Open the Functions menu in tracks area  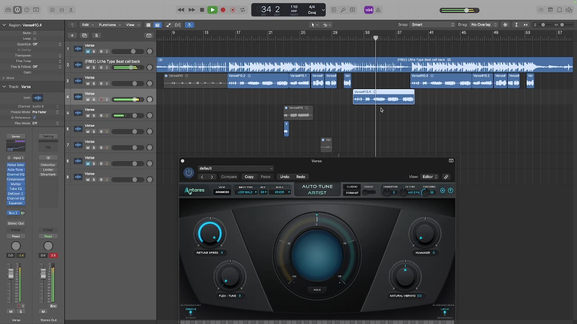110,25
